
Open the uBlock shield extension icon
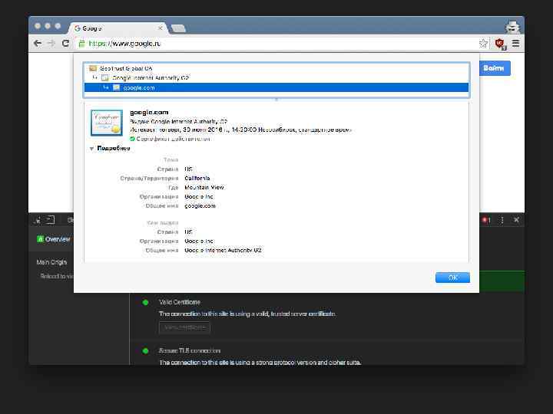tap(500, 44)
